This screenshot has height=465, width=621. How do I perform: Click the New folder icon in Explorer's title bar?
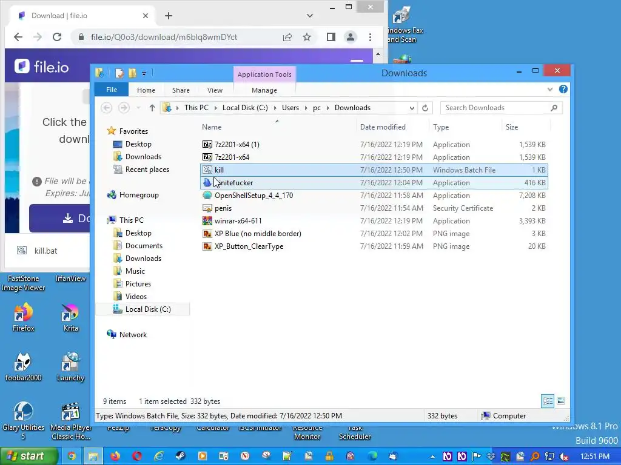pyautogui.click(x=132, y=73)
